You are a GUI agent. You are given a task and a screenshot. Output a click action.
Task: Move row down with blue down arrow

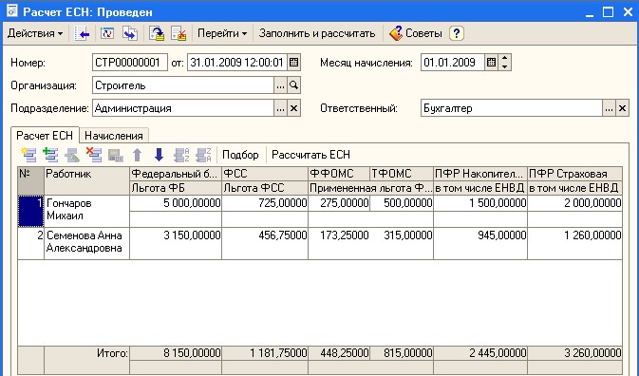(159, 155)
